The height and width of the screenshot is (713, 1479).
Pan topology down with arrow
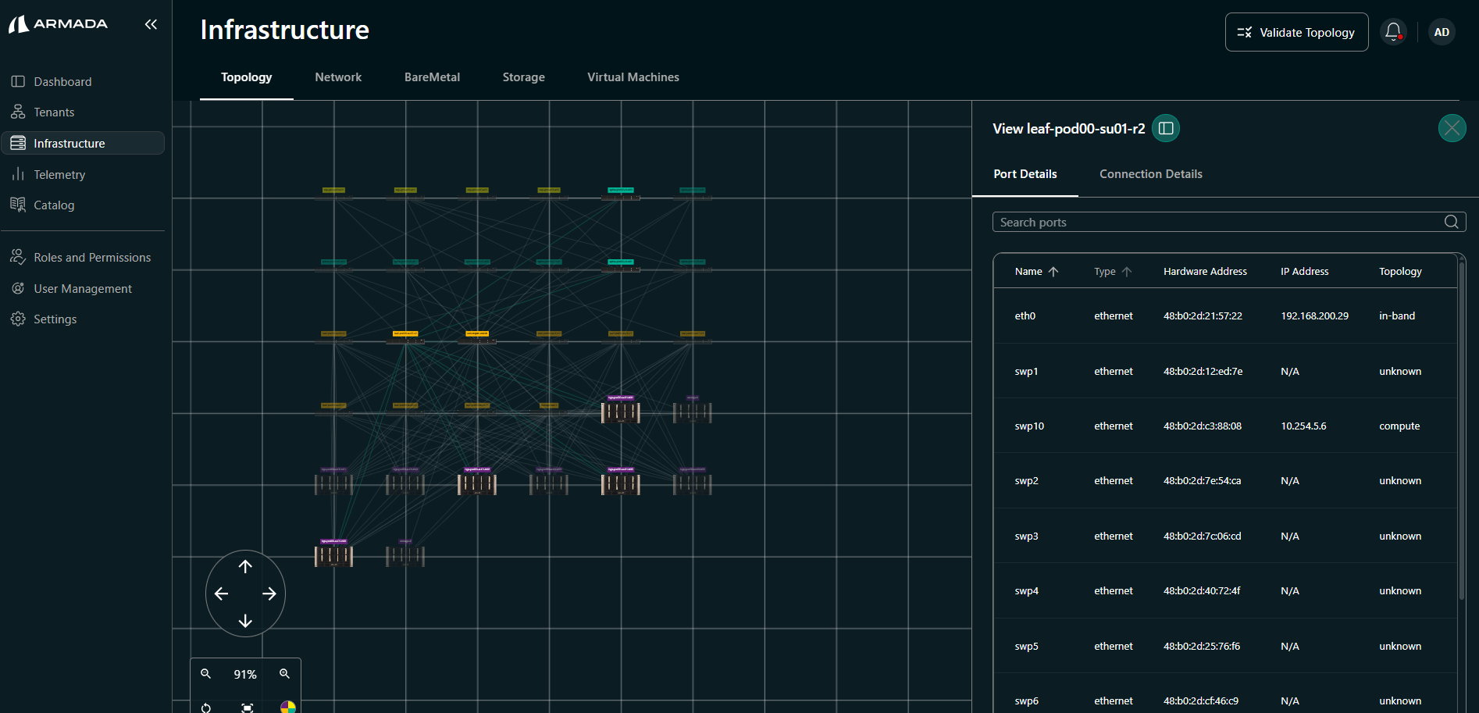[x=245, y=621]
